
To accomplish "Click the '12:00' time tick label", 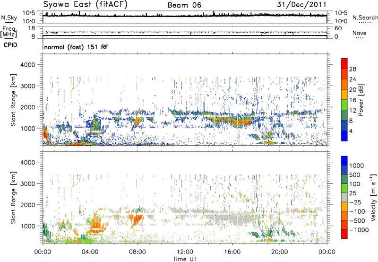I will coord(185,252).
